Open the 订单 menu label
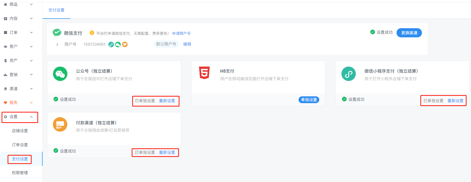 [x=14, y=33]
